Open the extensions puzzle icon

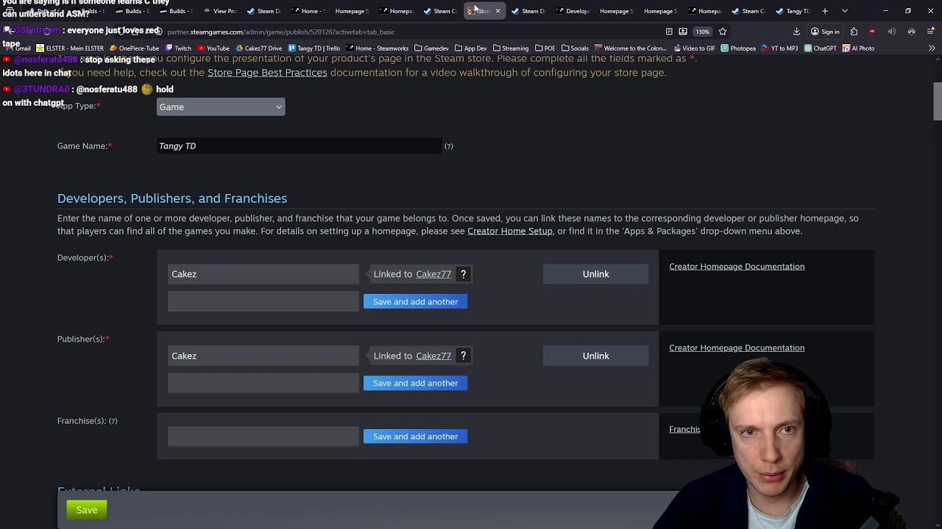pos(854,32)
